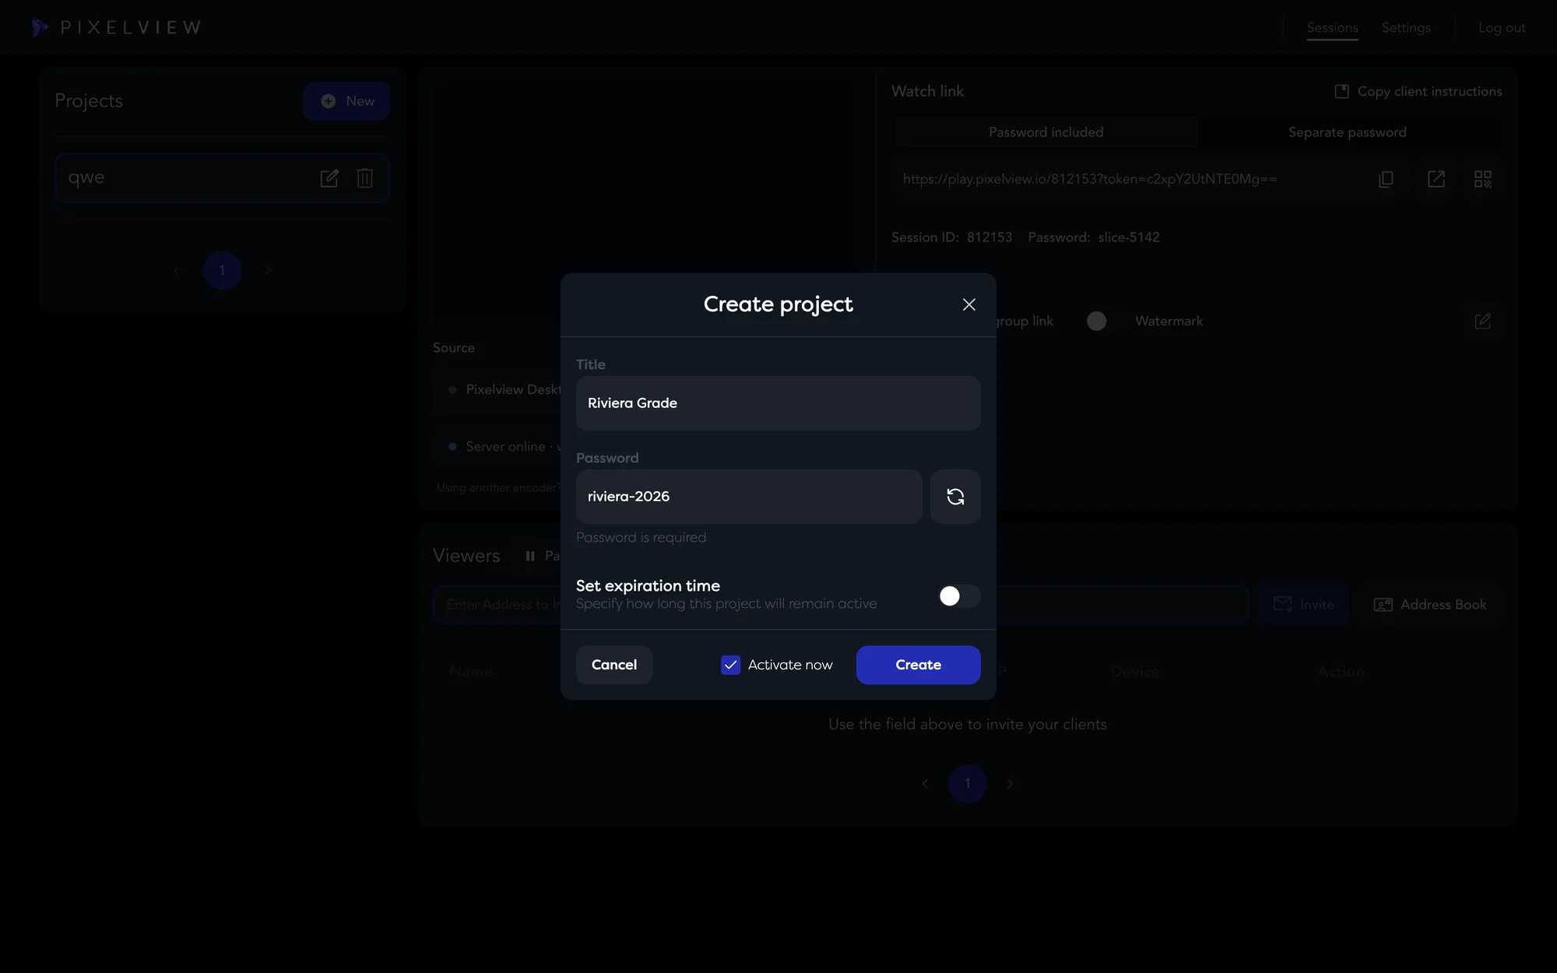This screenshot has width=1557, height=973.
Task: Select viewers page 1
Action: 968,784
